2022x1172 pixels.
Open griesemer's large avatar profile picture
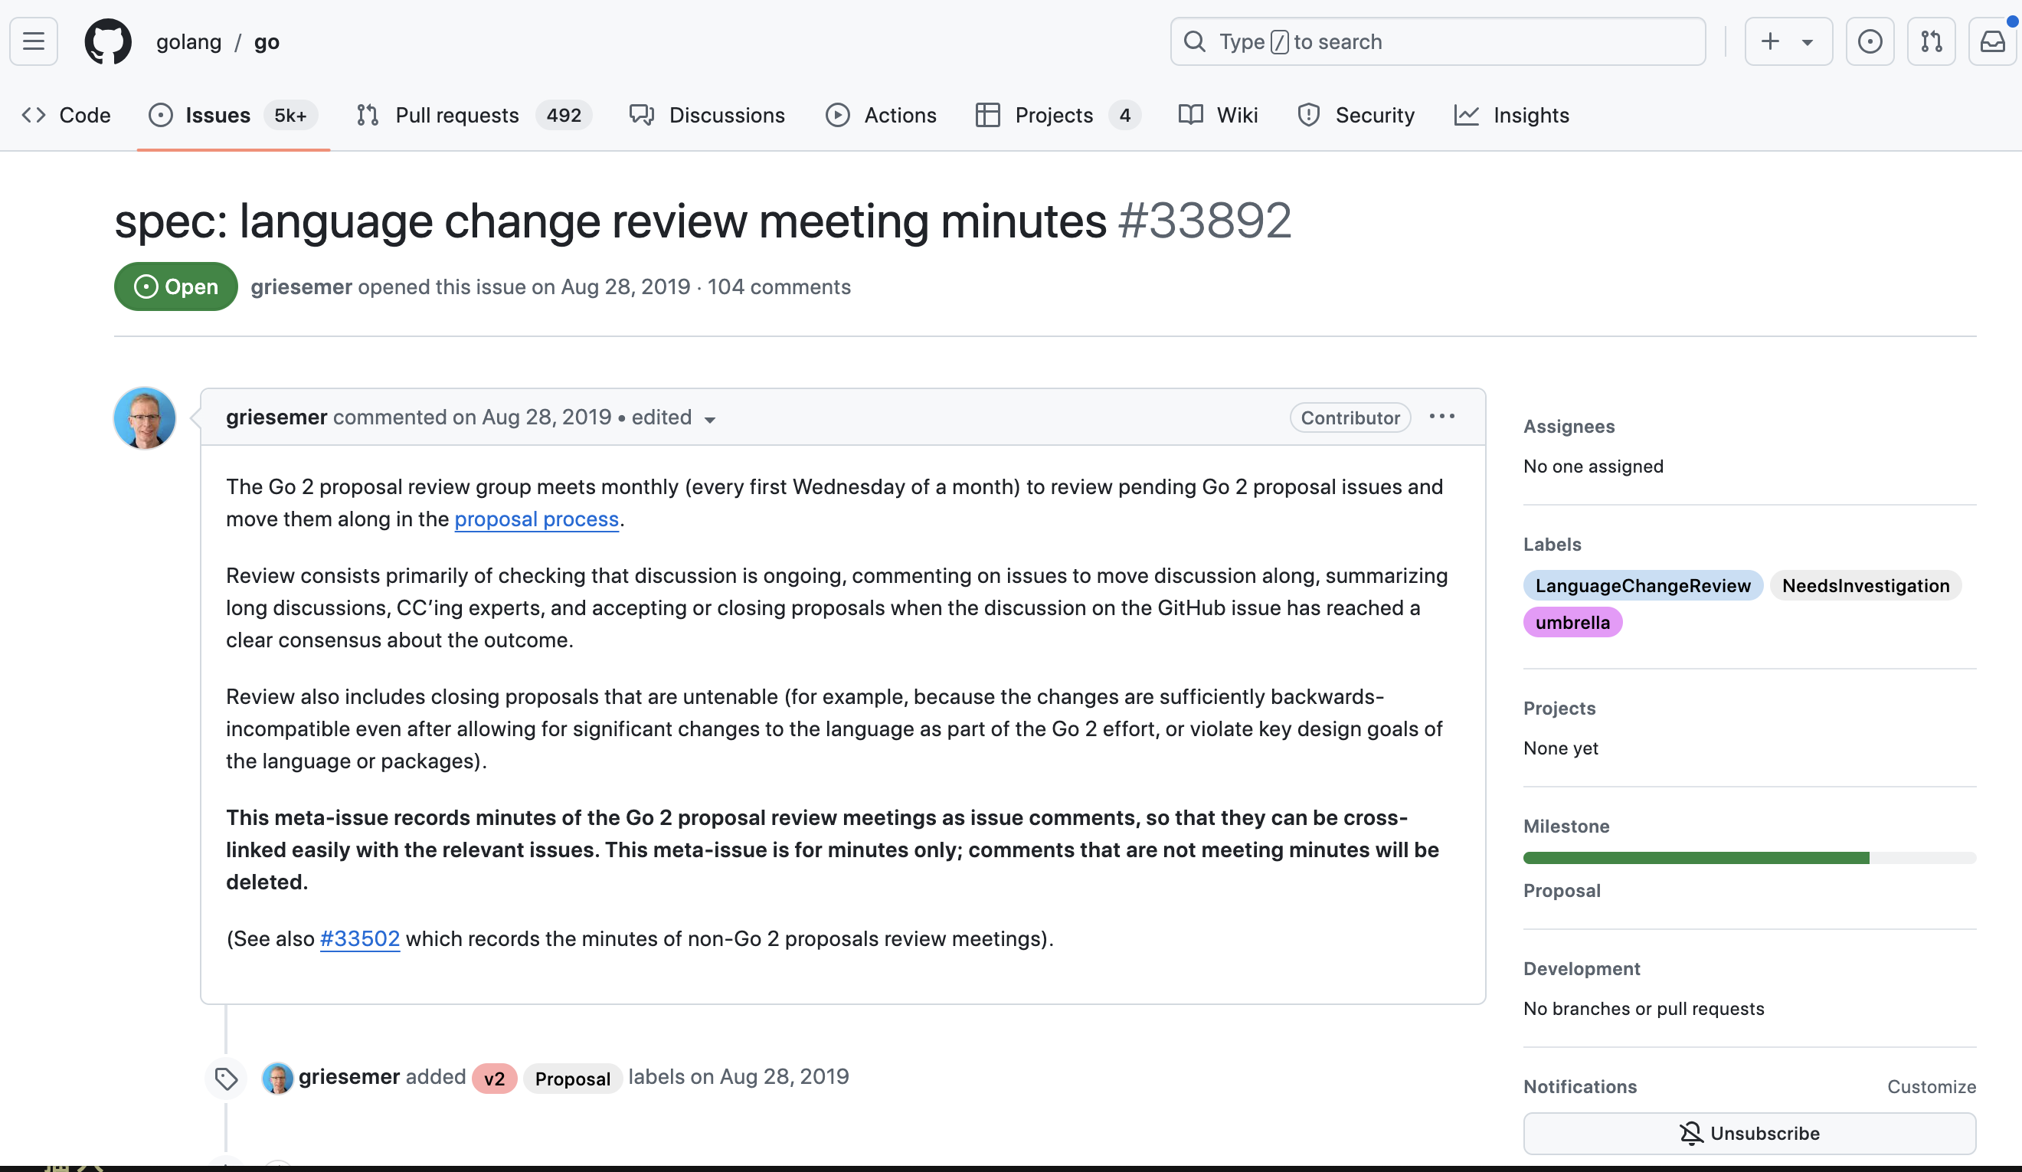pos(146,418)
